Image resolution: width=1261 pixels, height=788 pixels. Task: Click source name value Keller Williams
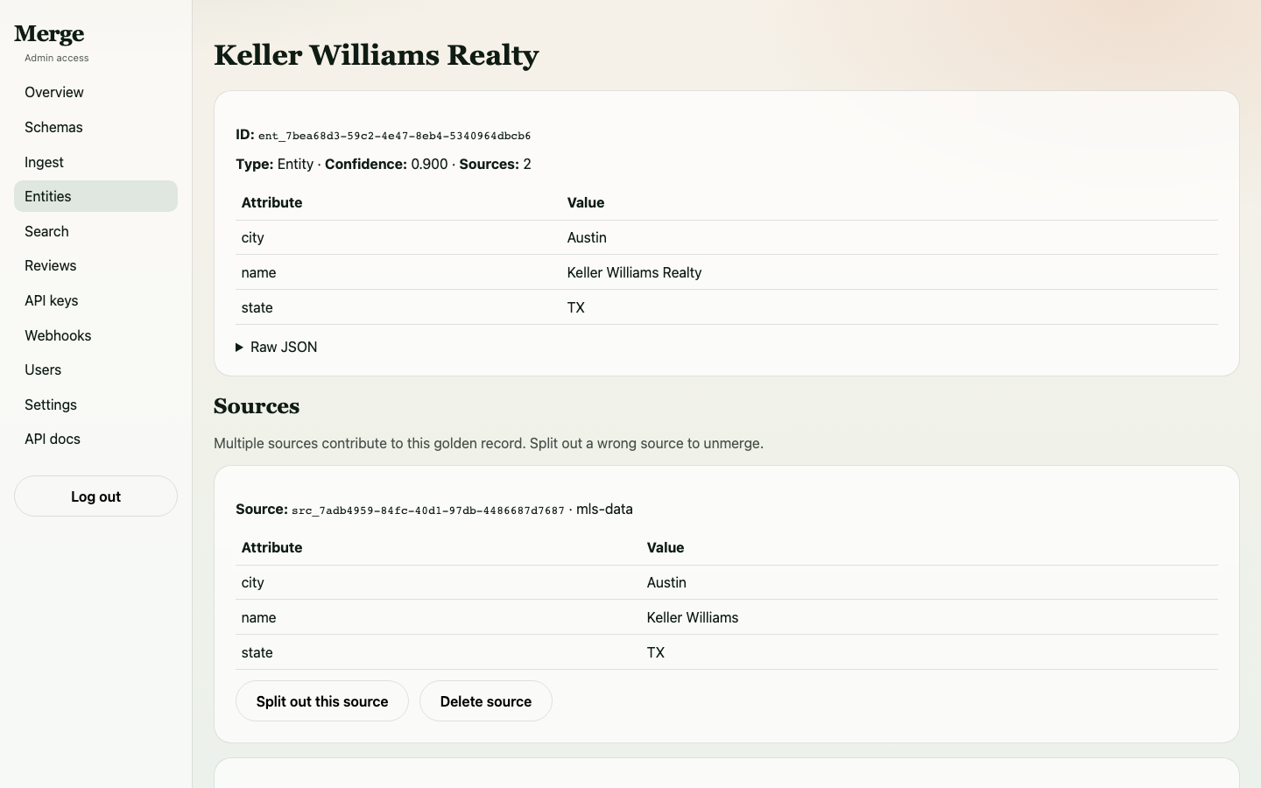(x=693, y=617)
